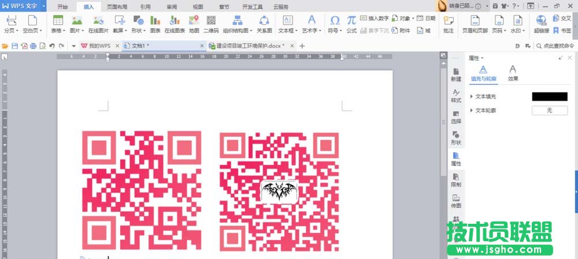Open the 形状 sidebar panel
Screen dimensions: 578x259
coord(456,138)
